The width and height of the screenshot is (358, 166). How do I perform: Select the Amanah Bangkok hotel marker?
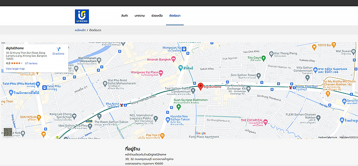174,59
